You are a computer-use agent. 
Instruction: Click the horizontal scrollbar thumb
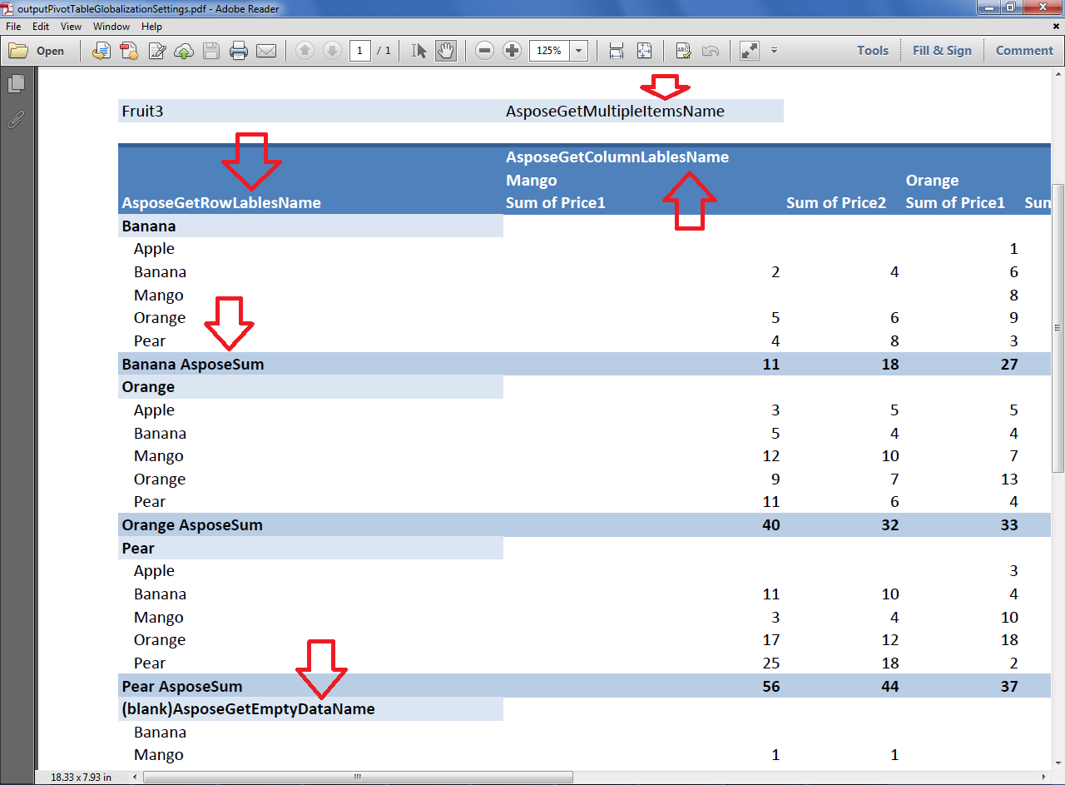tap(358, 777)
